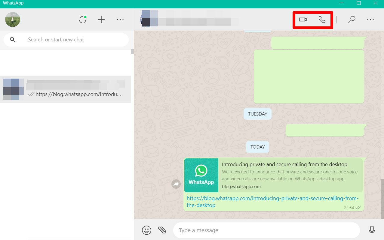The height and width of the screenshot is (240, 384).
Task: Click the magnifier icon in the chat list search
Action: (x=13, y=40)
